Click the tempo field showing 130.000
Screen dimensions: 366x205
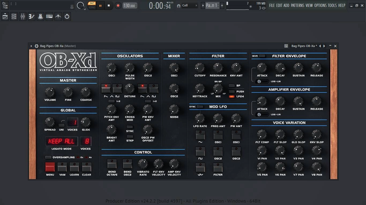click(130, 6)
